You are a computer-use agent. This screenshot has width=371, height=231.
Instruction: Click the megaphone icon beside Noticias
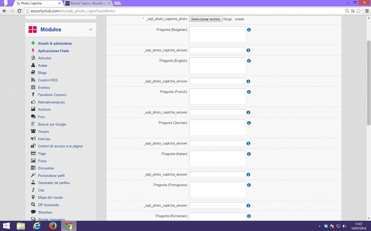point(33,139)
